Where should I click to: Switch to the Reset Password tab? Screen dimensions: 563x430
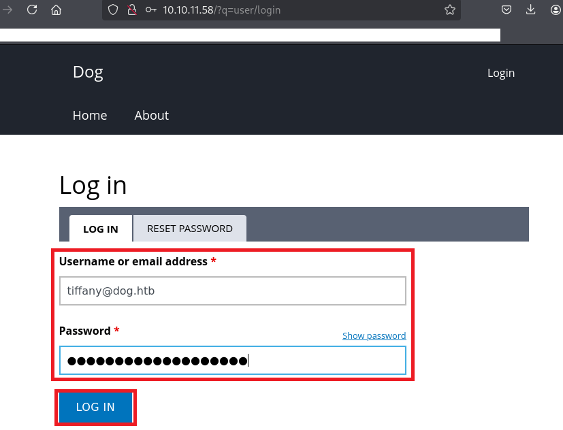click(189, 229)
